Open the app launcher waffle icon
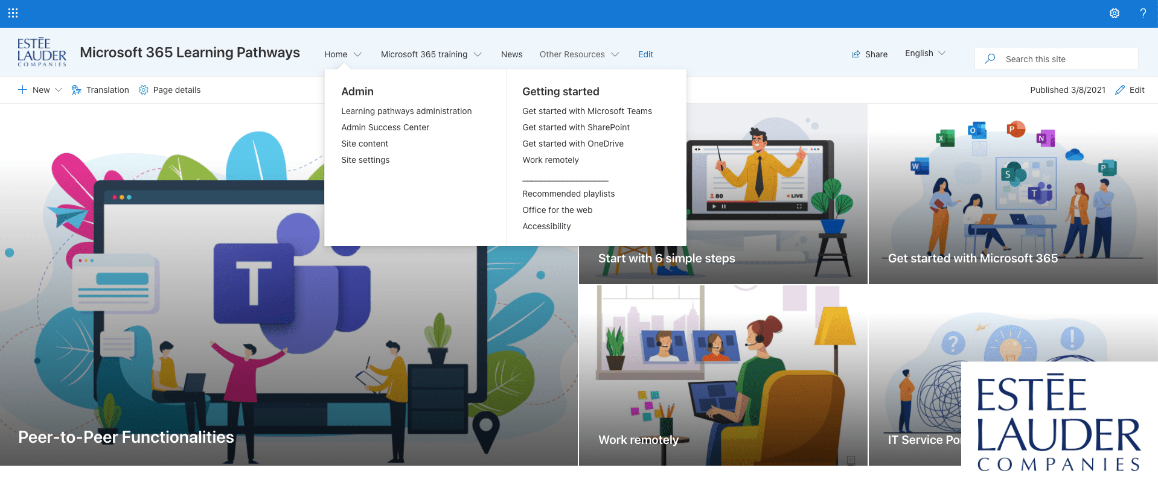The width and height of the screenshot is (1158, 488). (x=13, y=13)
